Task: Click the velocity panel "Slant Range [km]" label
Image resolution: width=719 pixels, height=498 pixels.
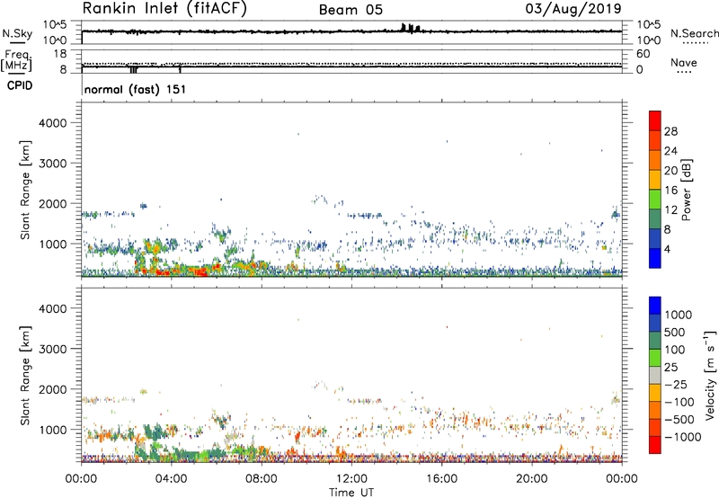Action: click(x=25, y=376)
